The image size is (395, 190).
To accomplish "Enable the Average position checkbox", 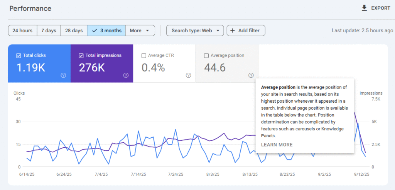I will click(x=206, y=55).
